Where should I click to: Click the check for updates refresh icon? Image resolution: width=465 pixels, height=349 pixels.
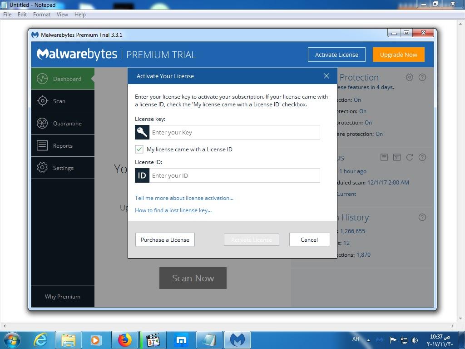click(x=410, y=157)
